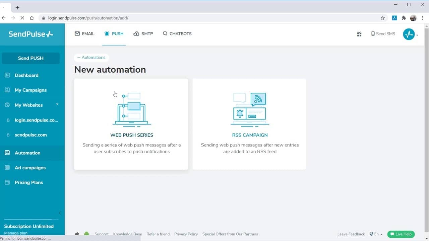Viewport: 429px width, 241px height.
Task: Switch to the EMAIL tab
Action: tap(84, 34)
